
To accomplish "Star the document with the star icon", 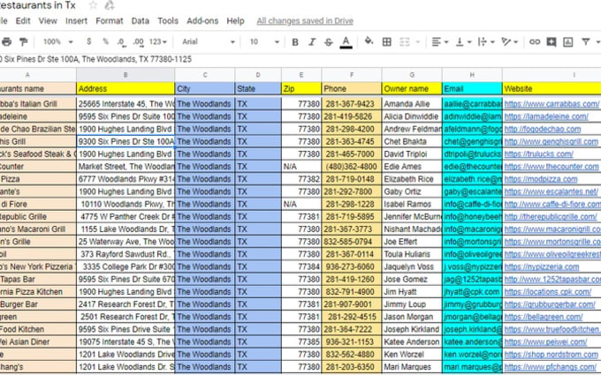I will 93,5.
